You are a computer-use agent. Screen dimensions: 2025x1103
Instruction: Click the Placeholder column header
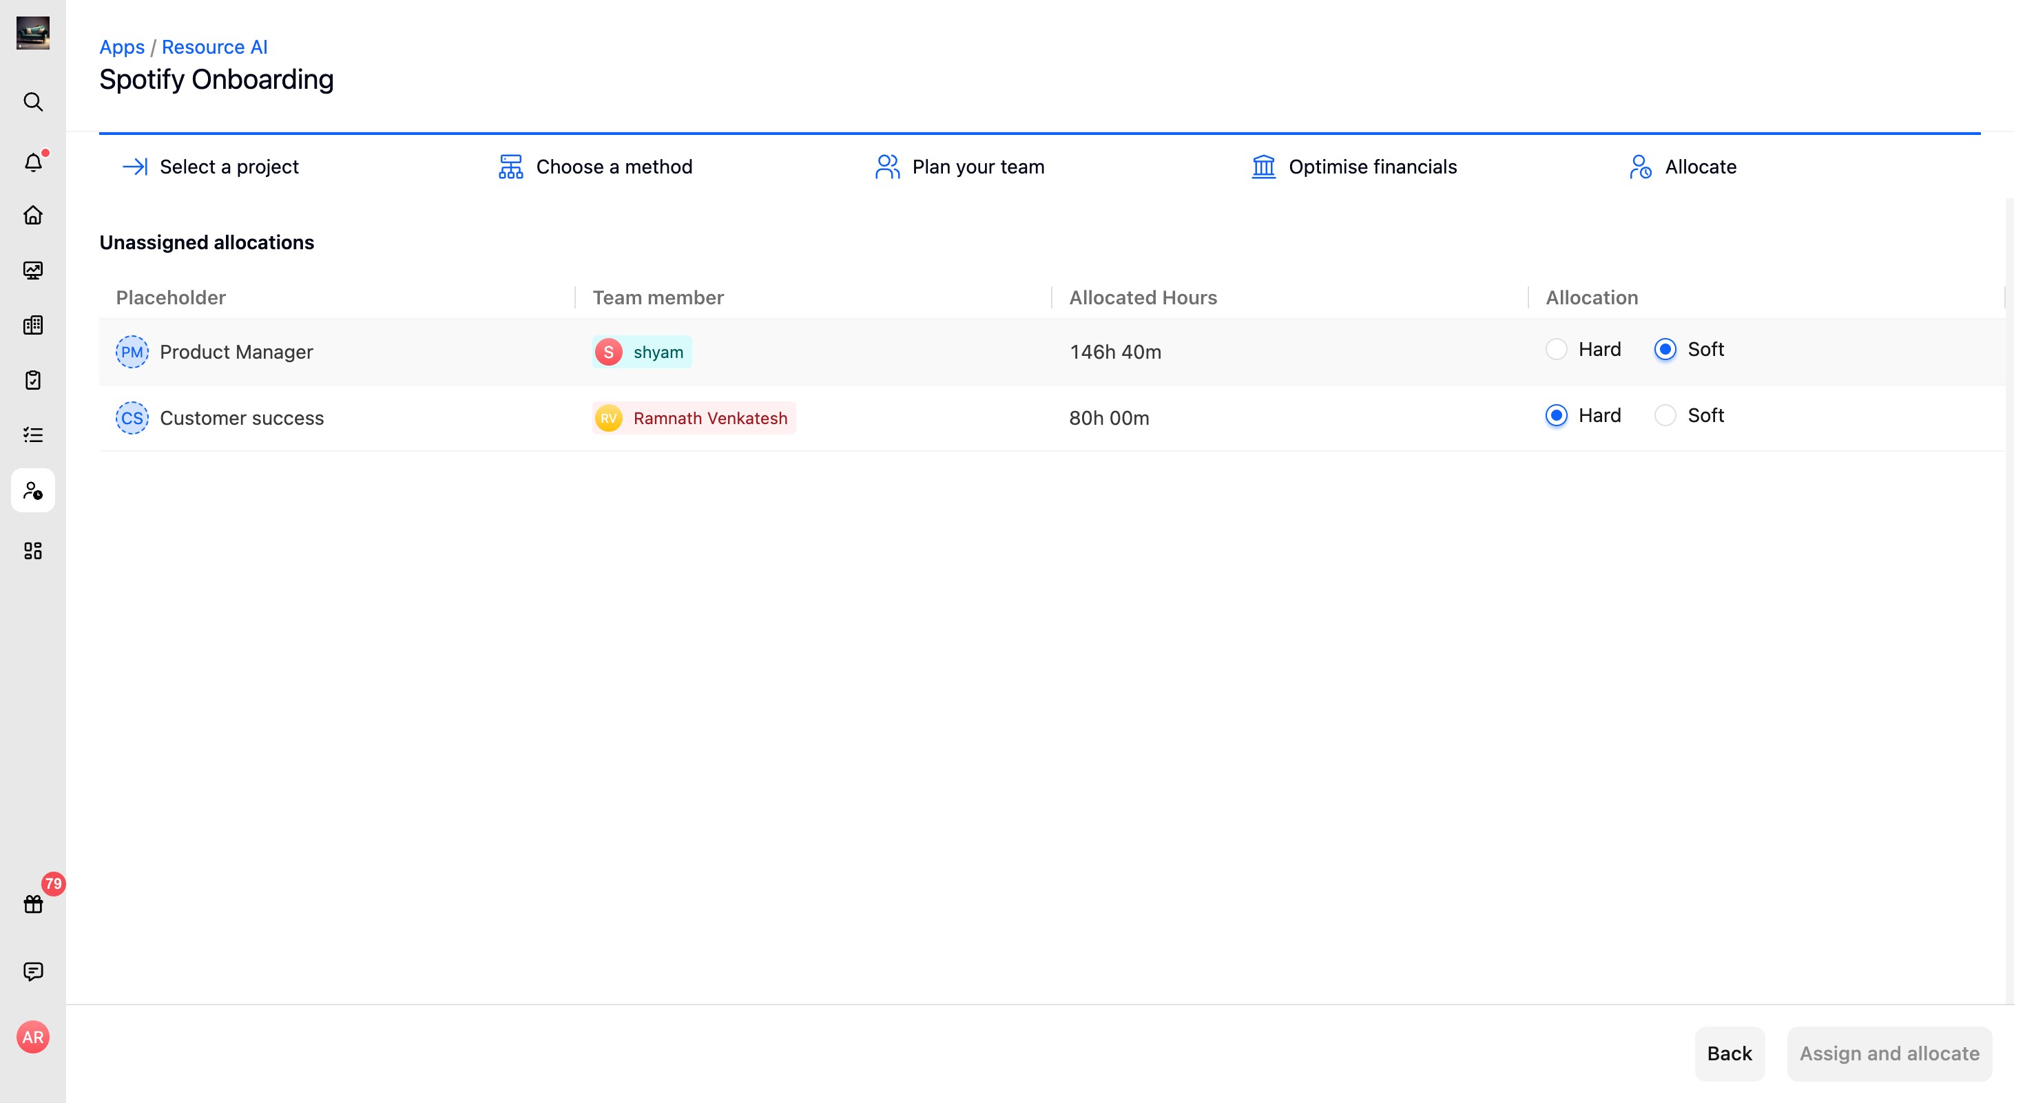pyautogui.click(x=171, y=297)
